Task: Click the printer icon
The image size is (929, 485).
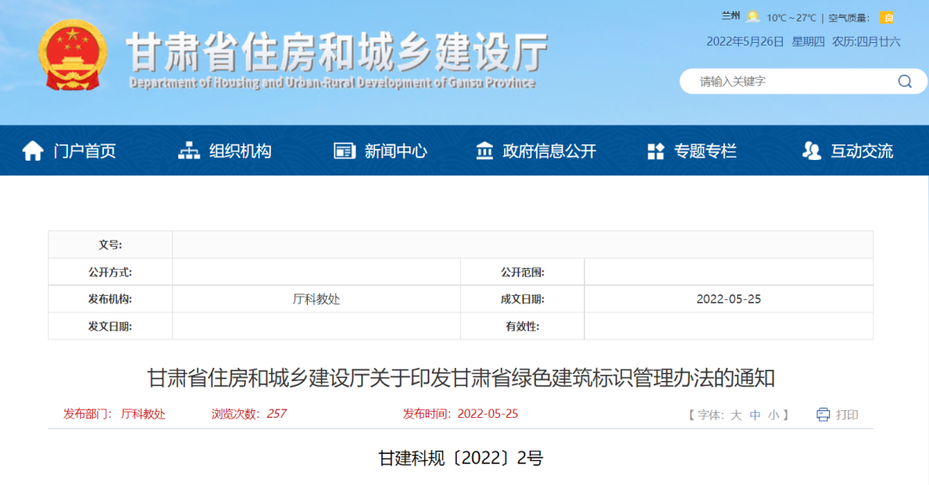Action: [x=823, y=414]
